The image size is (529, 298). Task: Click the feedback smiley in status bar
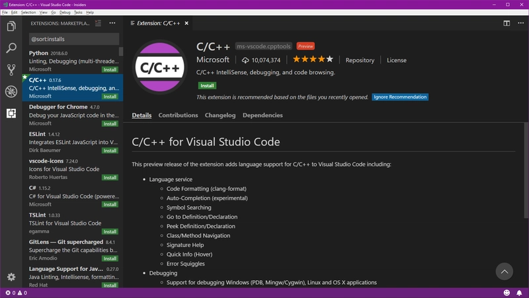coord(507,293)
